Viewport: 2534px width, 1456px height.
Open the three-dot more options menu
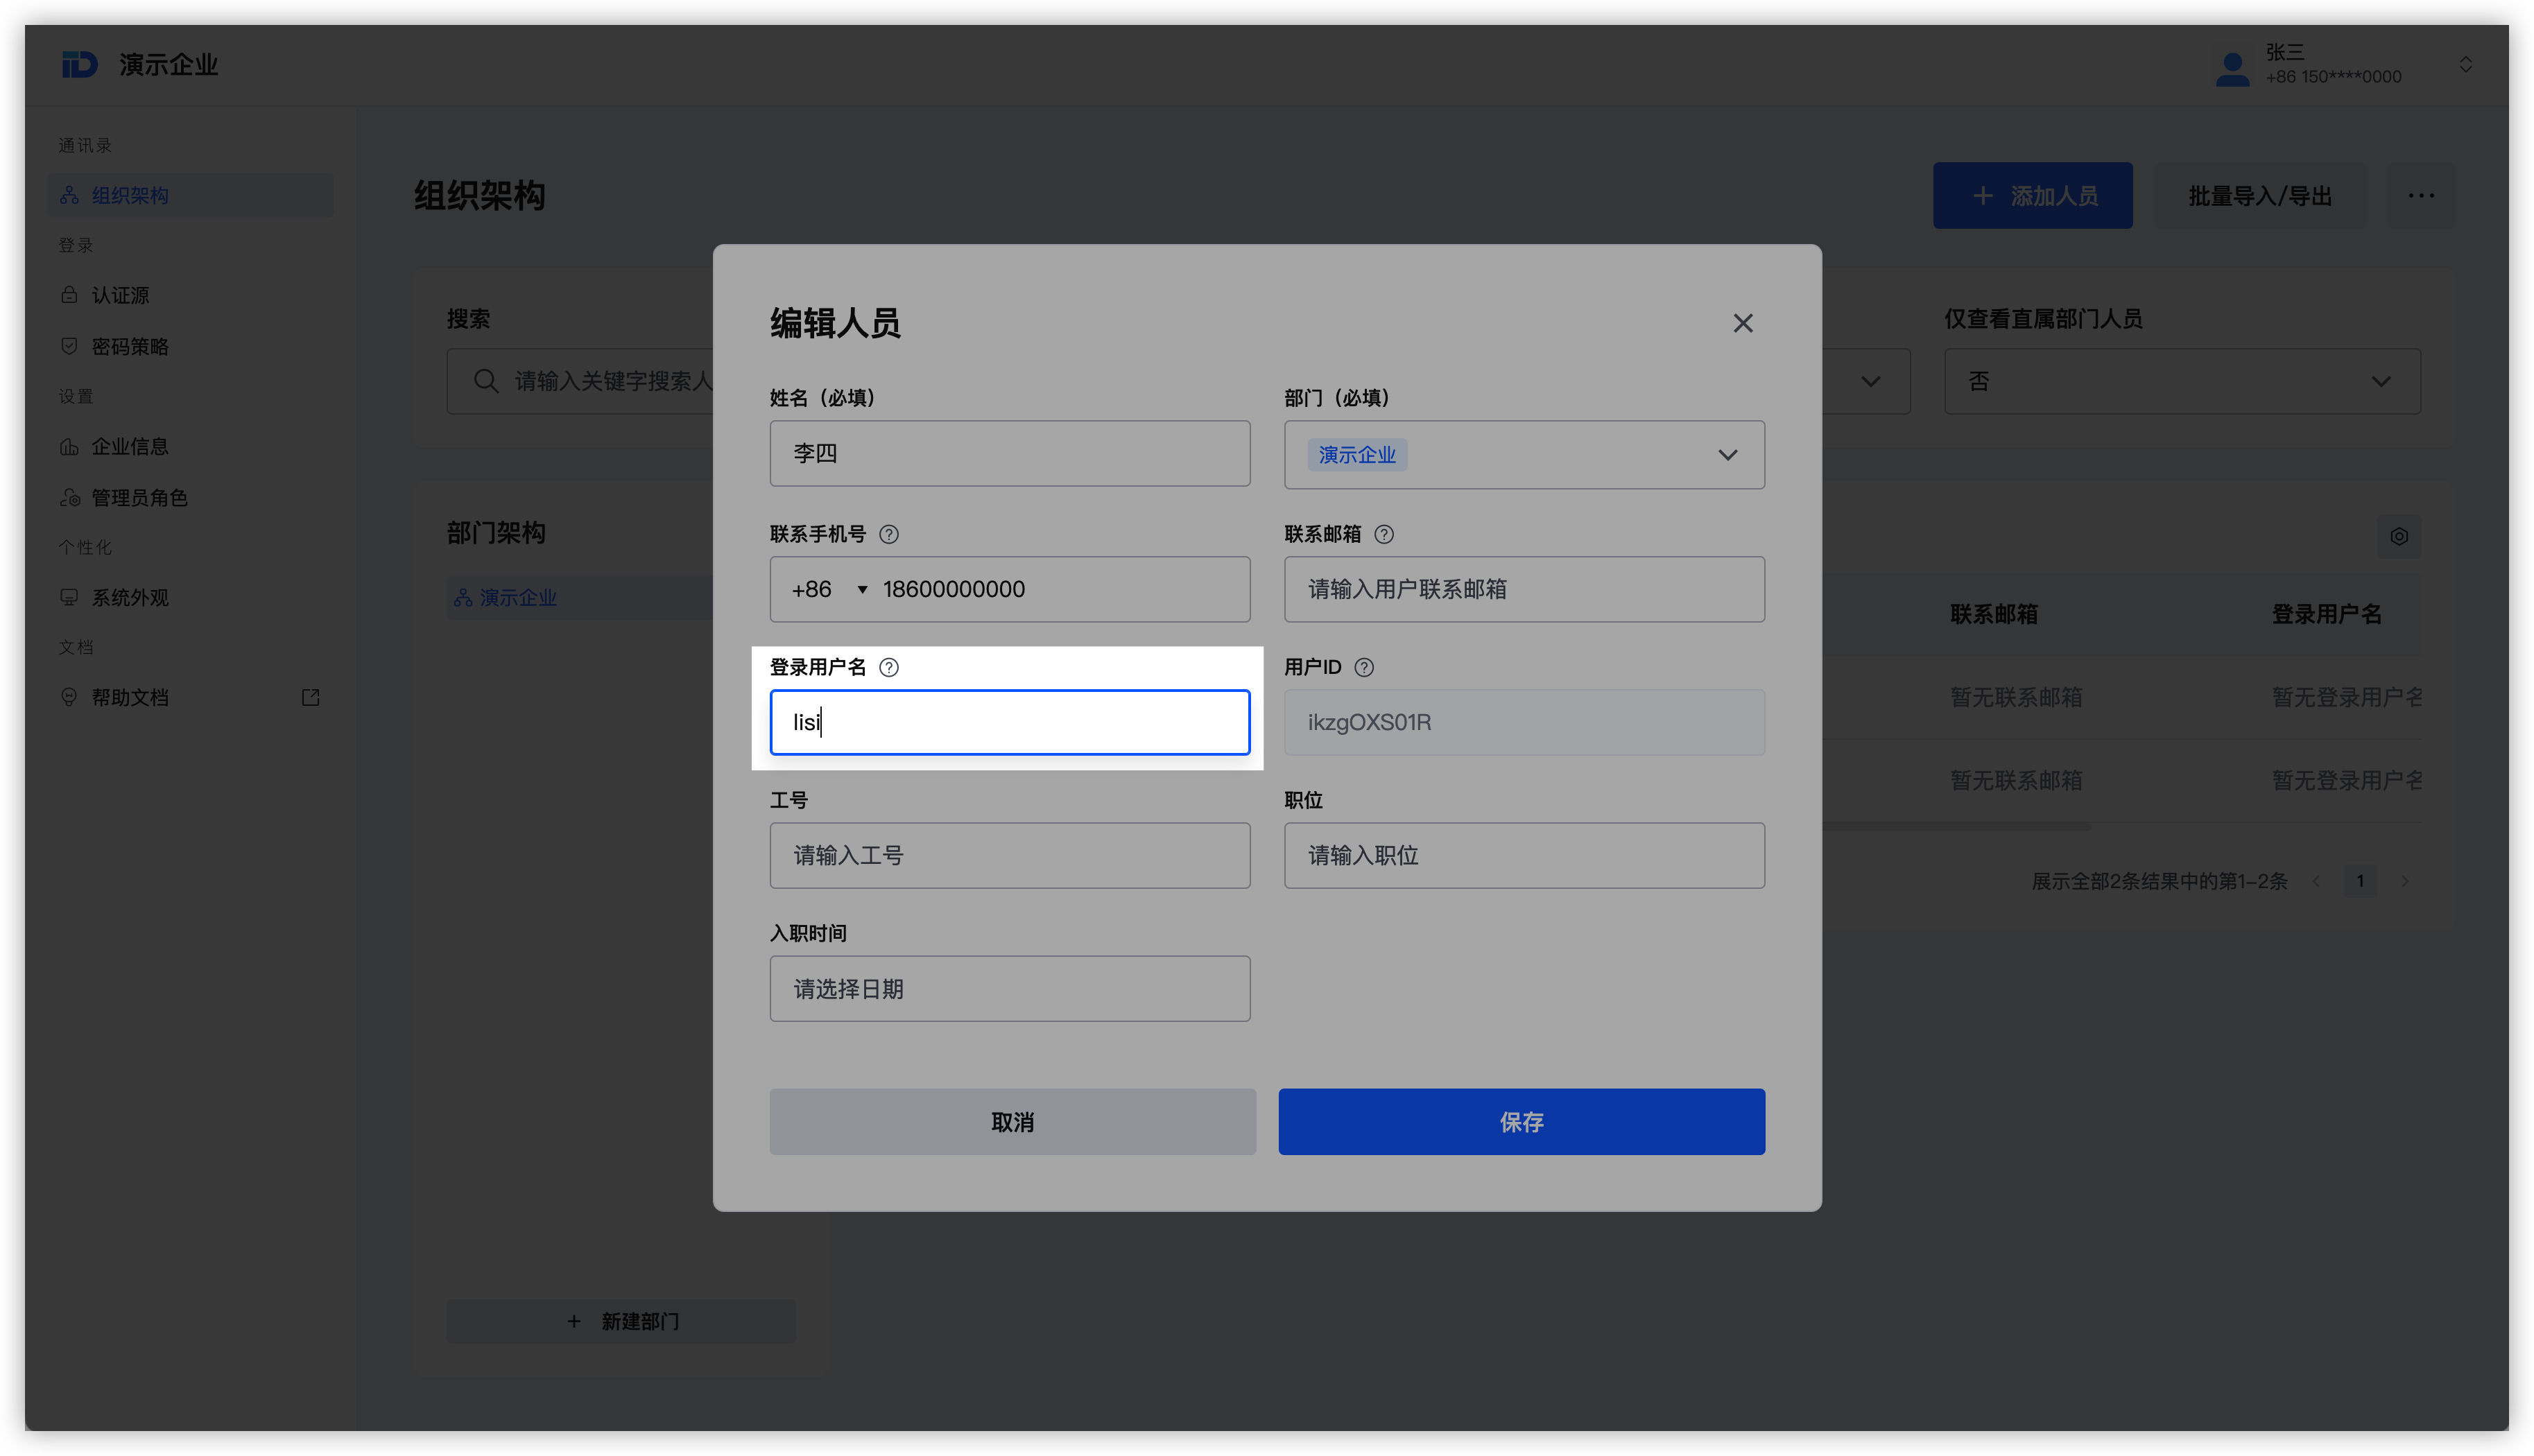coord(2420,196)
